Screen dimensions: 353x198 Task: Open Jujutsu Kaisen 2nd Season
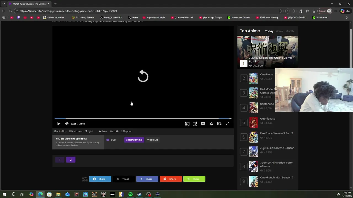click(277, 148)
